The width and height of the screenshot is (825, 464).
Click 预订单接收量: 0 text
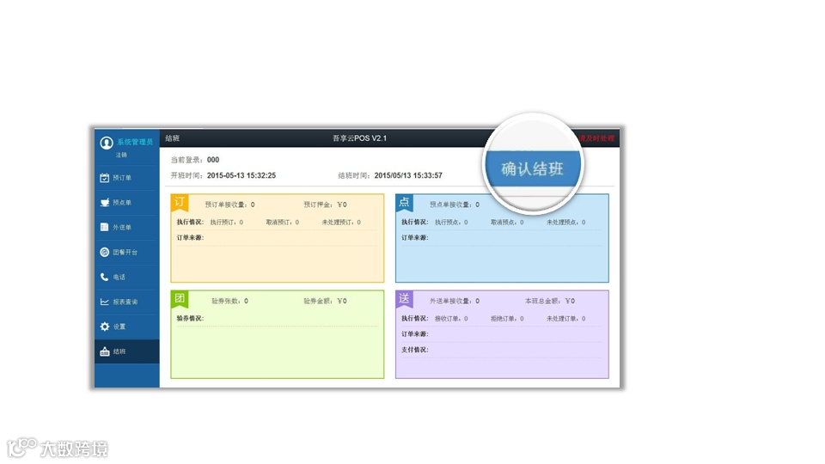pyautogui.click(x=230, y=205)
